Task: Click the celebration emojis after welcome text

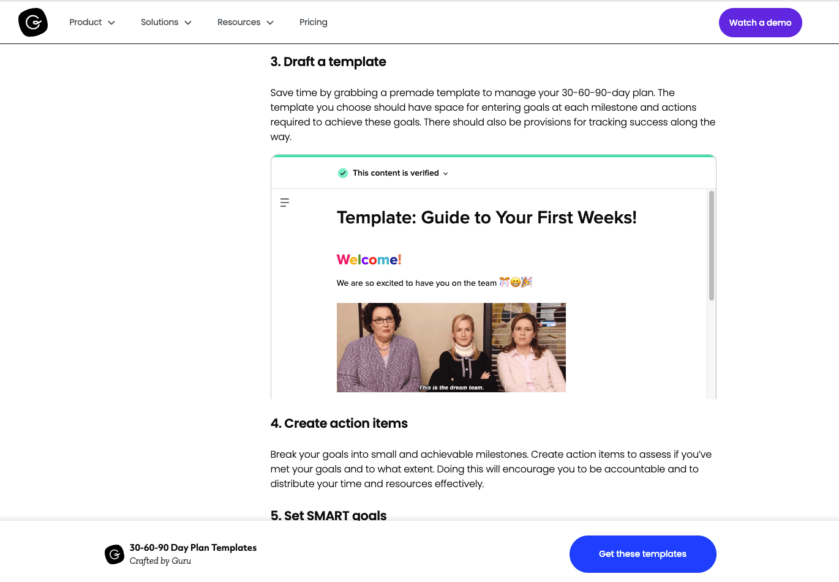Action: (x=516, y=282)
